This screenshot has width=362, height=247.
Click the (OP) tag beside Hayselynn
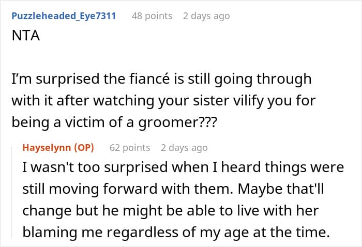point(84,148)
